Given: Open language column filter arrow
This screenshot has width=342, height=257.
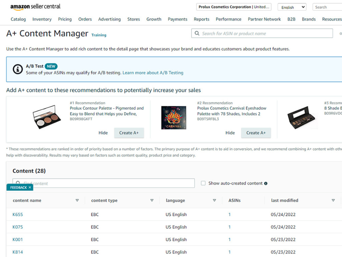Looking at the screenshot, I should click(214, 200).
